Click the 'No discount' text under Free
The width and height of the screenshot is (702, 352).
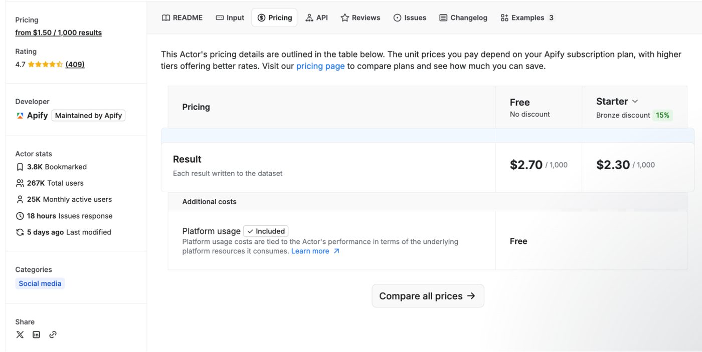click(x=530, y=114)
